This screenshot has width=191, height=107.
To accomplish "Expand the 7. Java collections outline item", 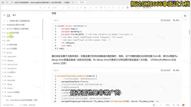I will 3,45.
